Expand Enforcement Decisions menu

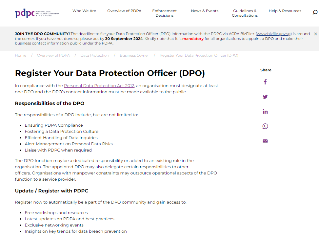click(165, 13)
